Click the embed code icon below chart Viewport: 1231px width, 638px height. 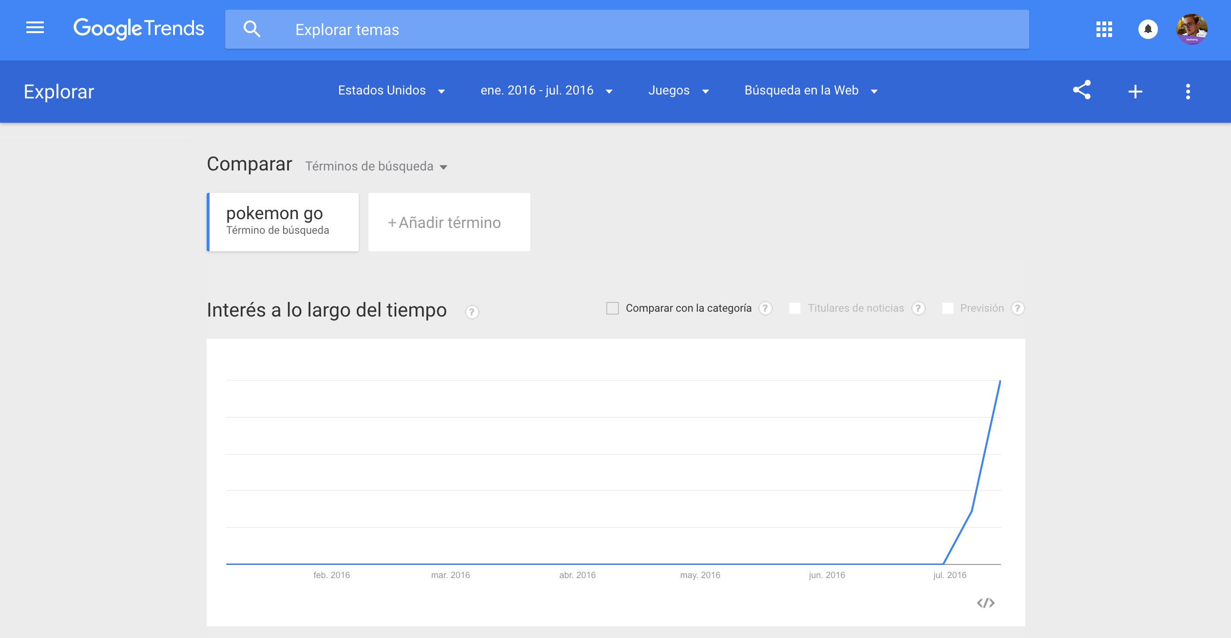tap(985, 603)
